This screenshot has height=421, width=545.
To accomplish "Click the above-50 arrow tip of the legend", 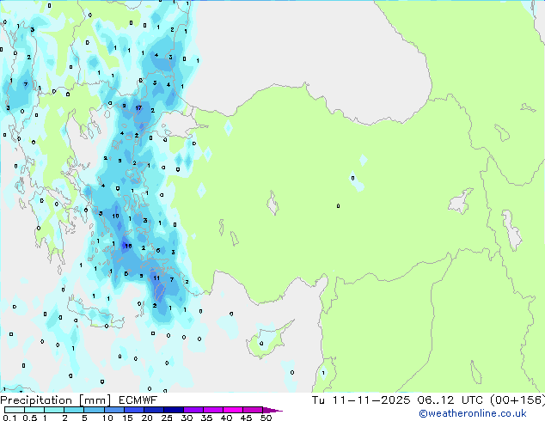I will [272, 410].
